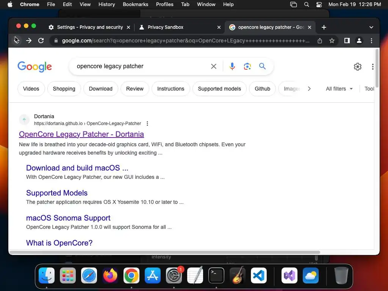Launch Safari from the Dock
388x291 pixels.
click(89, 275)
